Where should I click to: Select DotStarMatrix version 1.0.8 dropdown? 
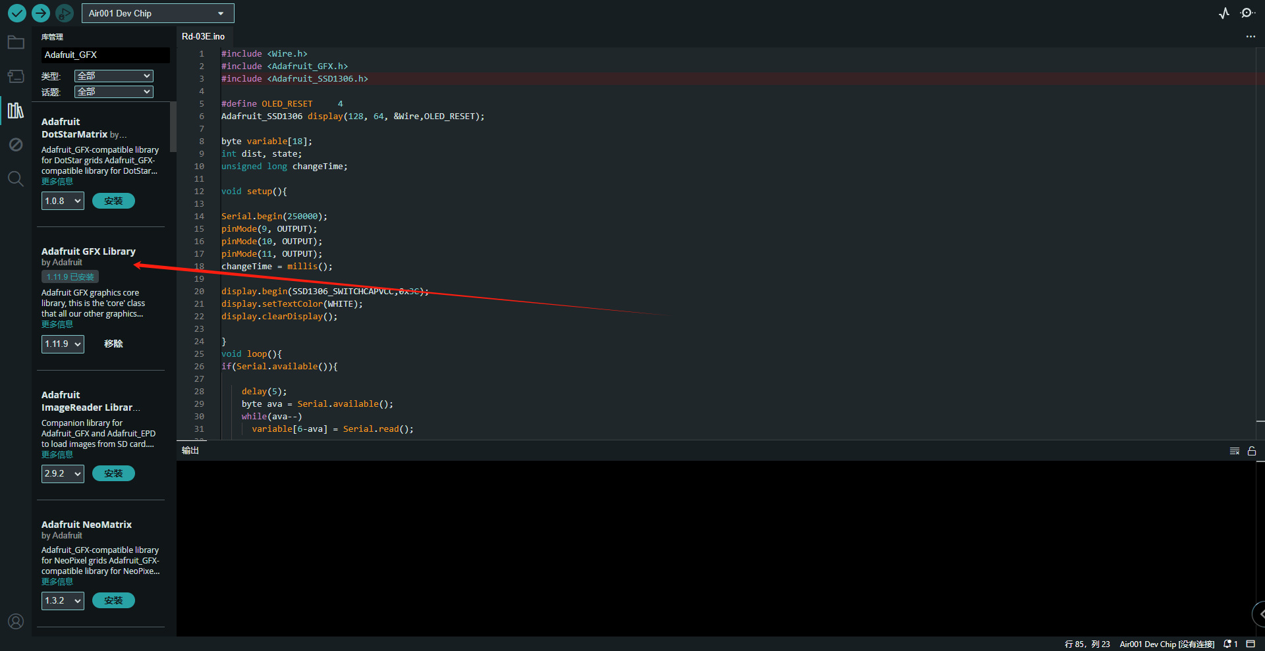tap(63, 201)
